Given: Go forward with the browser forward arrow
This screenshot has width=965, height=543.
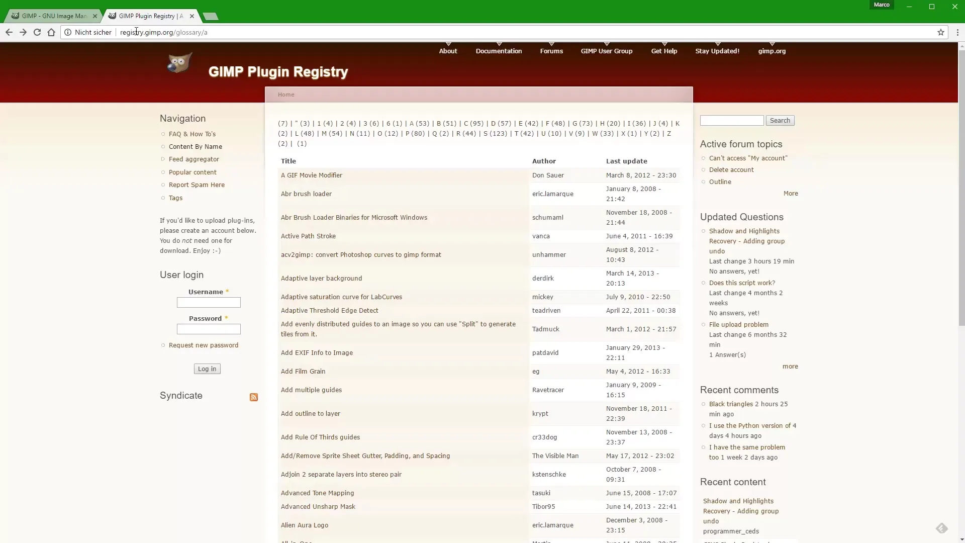Looking at the screenshot, I should click(23, 32).
